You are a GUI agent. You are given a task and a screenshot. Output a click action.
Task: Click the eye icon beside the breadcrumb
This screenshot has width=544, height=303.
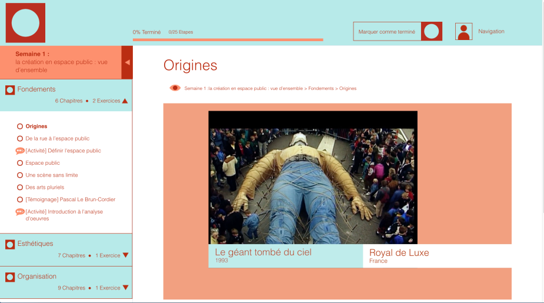click(175, 88)
